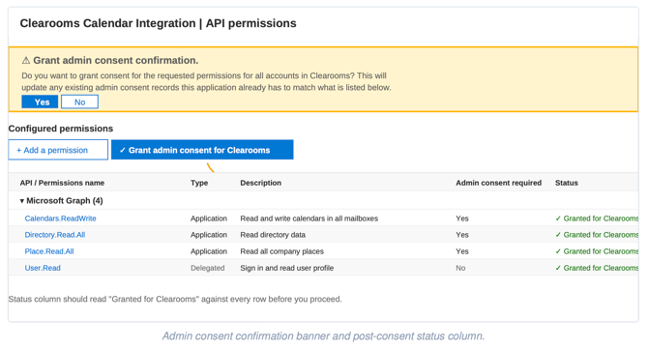Click the Configured permissions heading
The image size is (648, 349).
tap(61, 129)
